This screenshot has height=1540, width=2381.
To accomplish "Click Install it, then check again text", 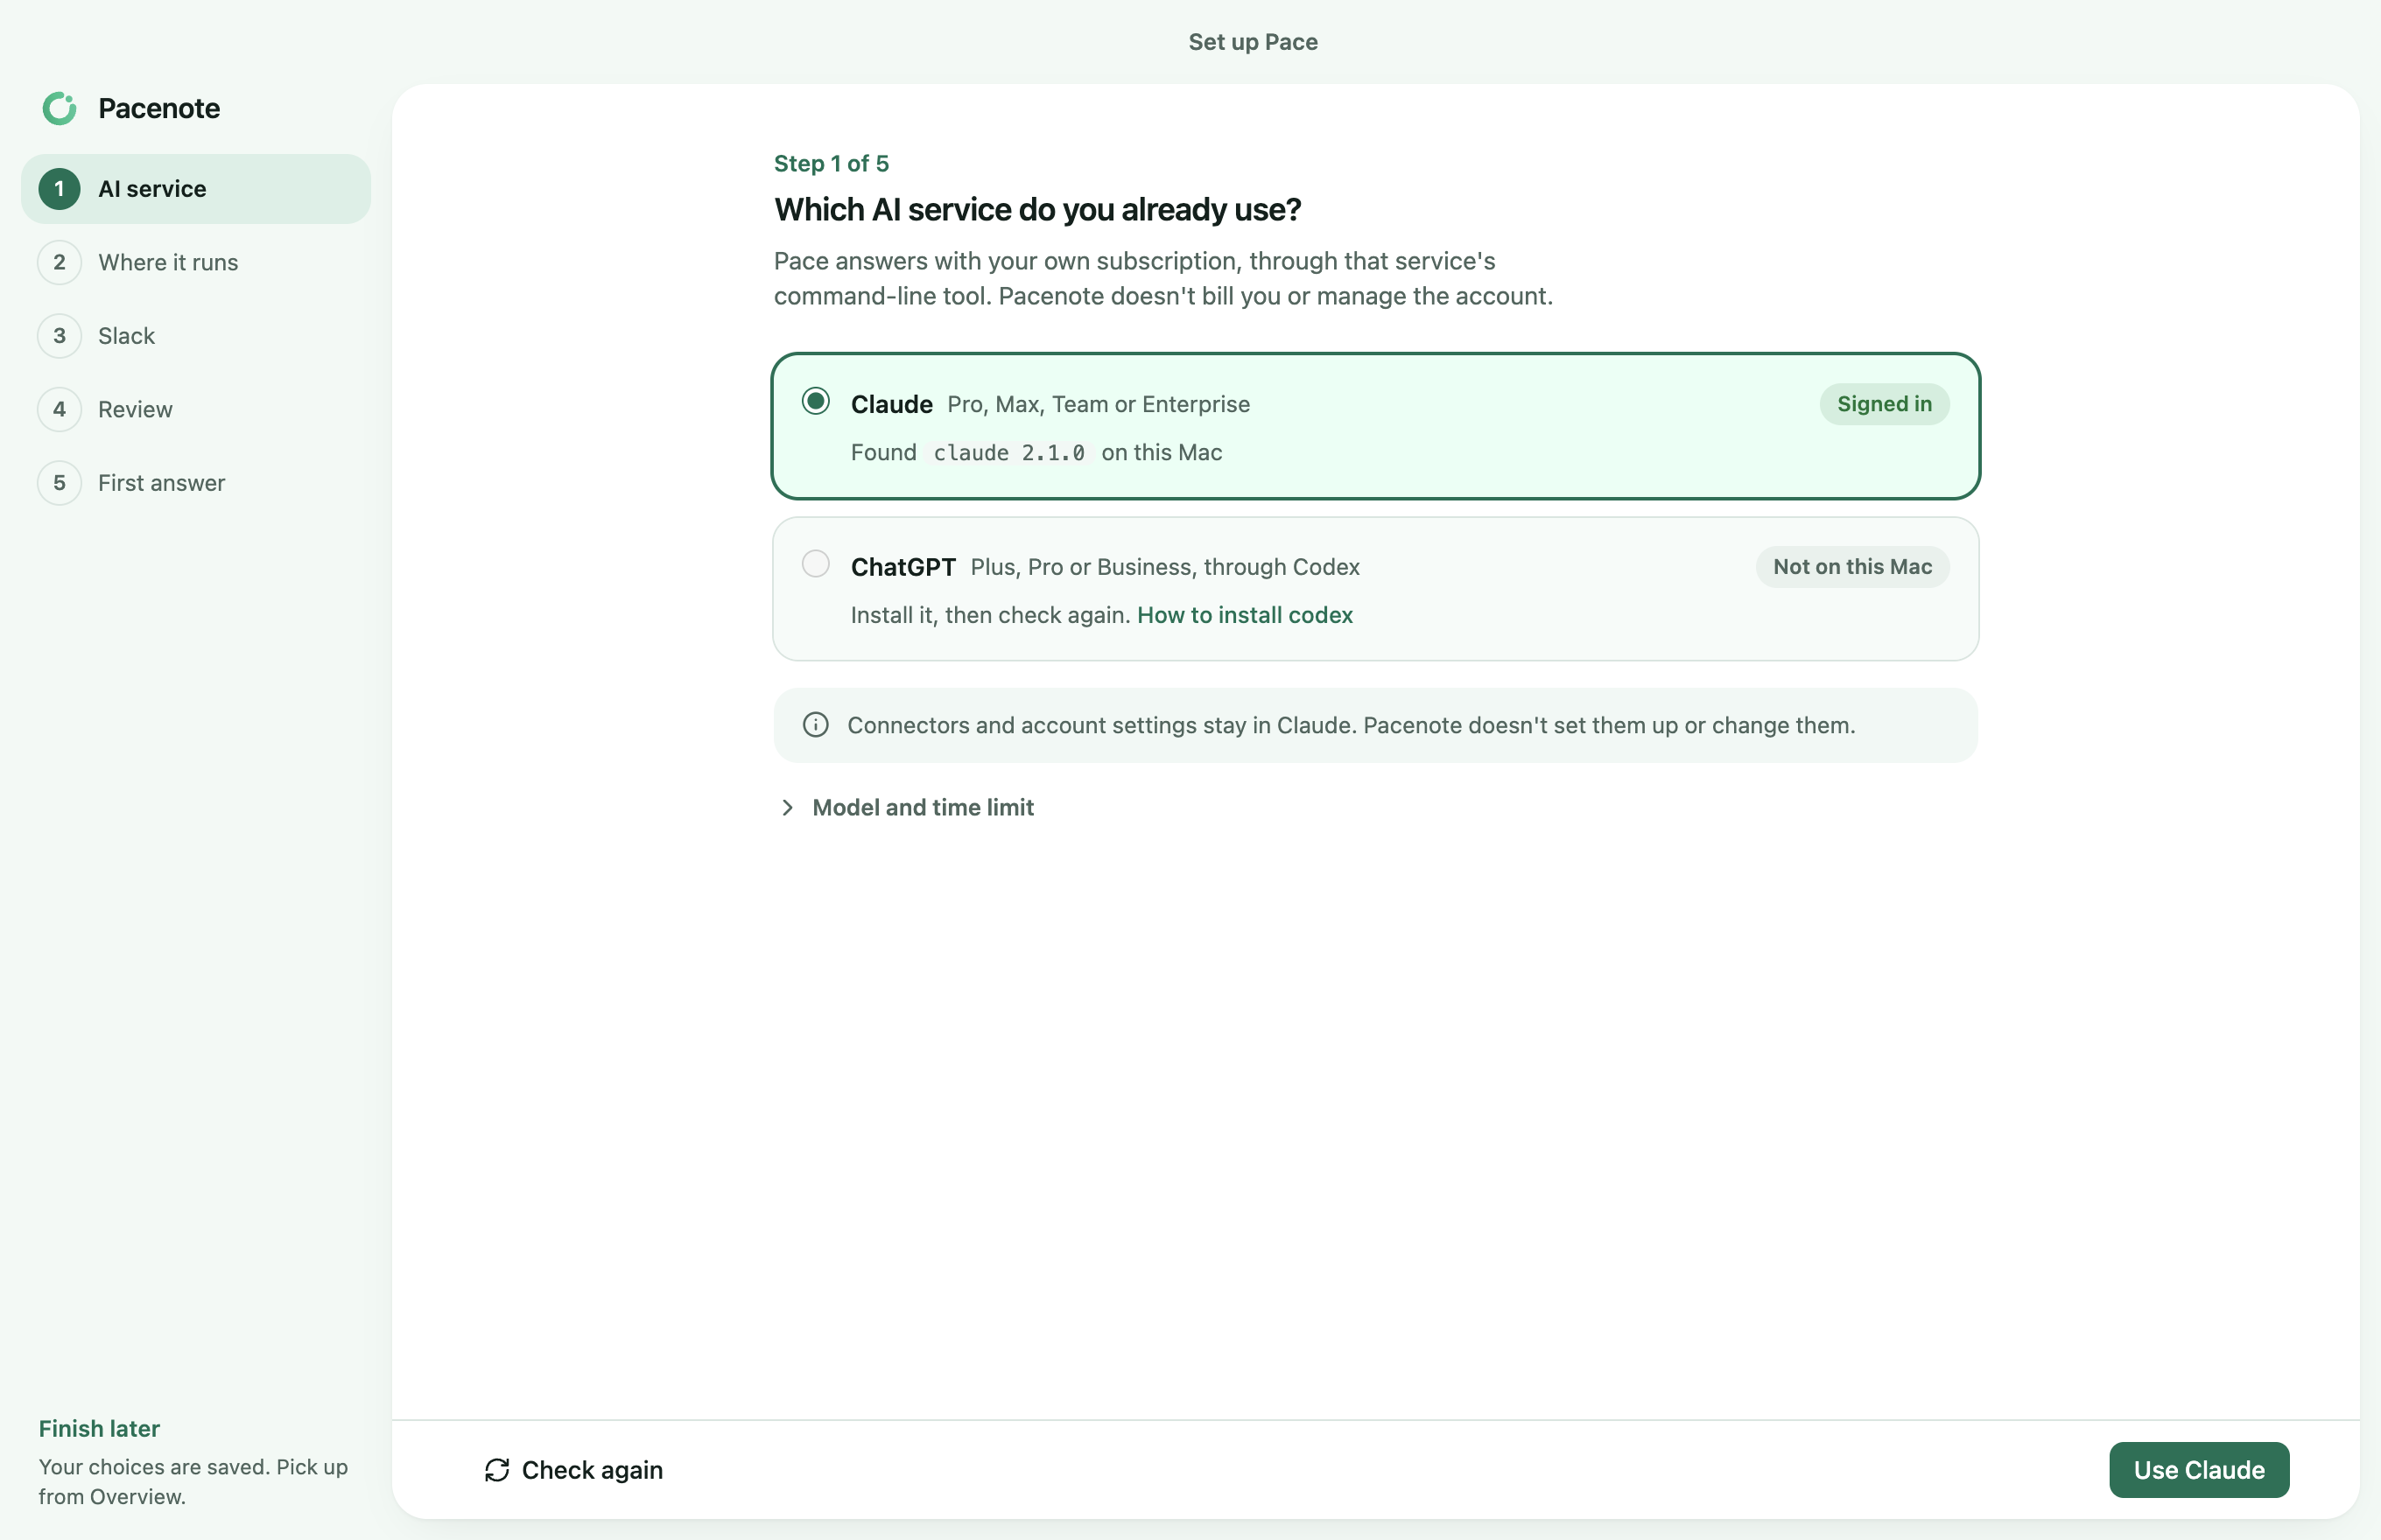I will coord(990,615).
